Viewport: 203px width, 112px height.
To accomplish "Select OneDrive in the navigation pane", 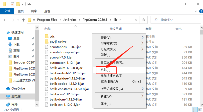I will [18, 88].
